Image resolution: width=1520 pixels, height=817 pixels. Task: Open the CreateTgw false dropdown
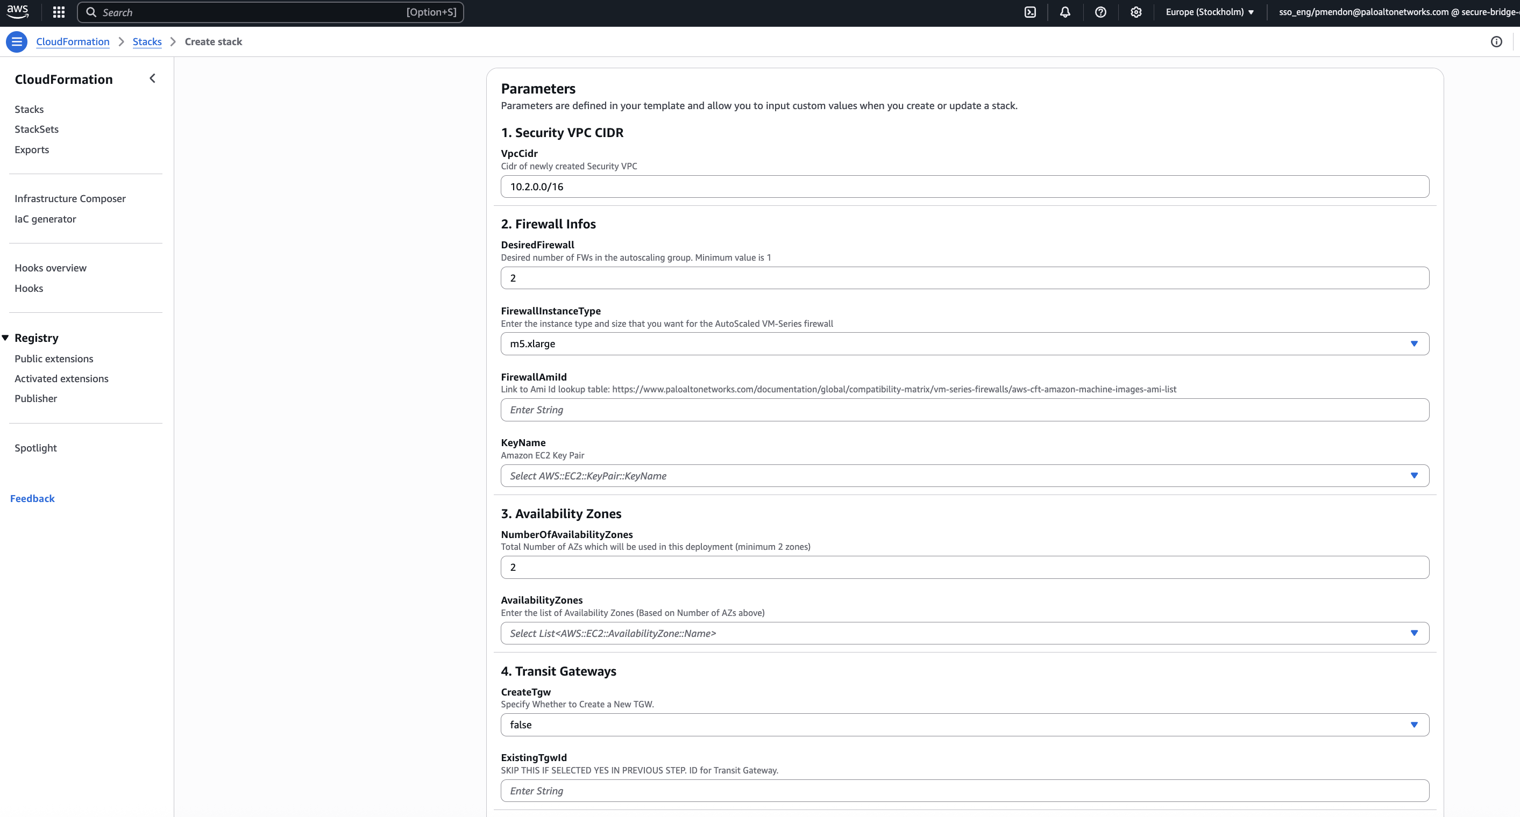point(964,725)
